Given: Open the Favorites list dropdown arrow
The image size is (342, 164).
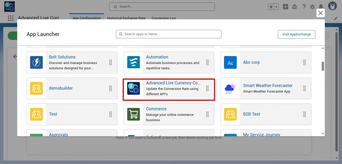Looking at the screenshot, I should pyautogui.click(x=276, y=7).
